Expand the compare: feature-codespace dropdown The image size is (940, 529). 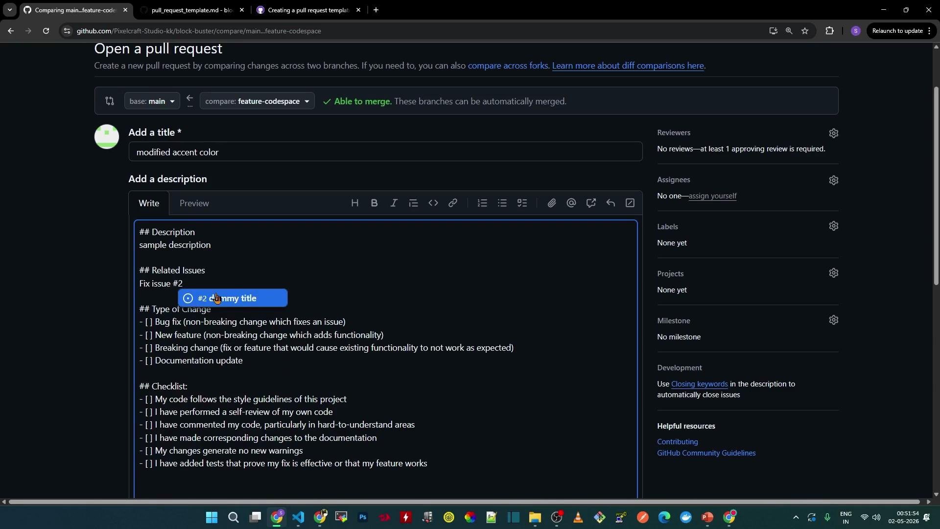click(x=257, y=101)
